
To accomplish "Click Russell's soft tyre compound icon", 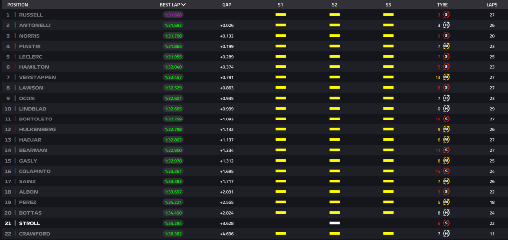I will (x=446, y=15).
